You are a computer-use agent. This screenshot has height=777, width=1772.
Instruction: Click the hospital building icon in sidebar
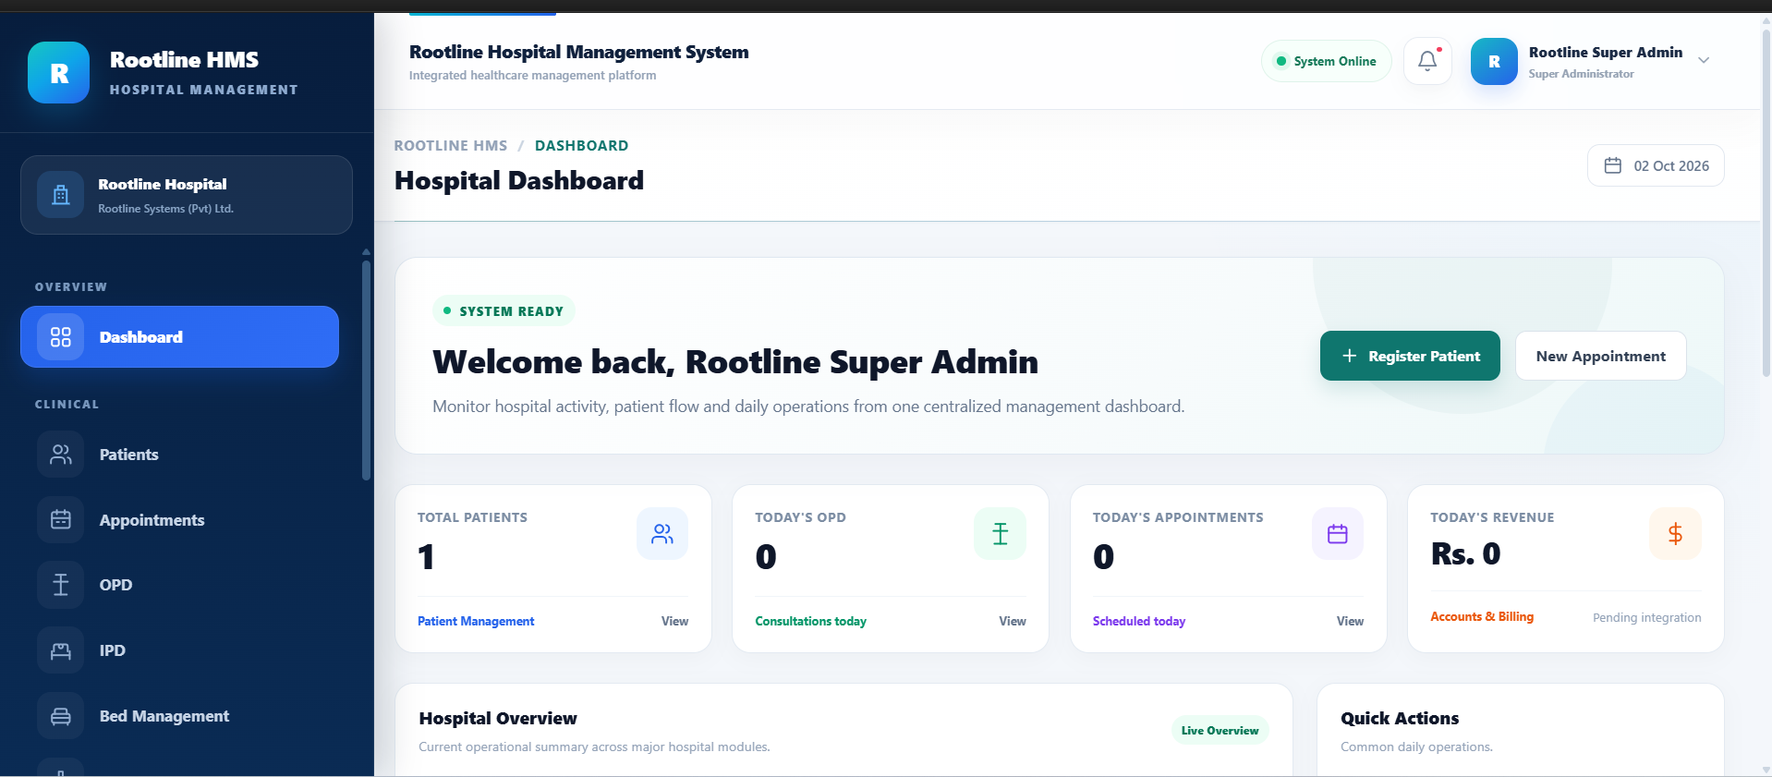(x=61, y=195)
